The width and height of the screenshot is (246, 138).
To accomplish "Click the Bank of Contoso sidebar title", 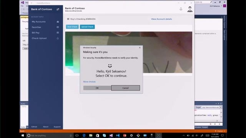I will point(42,9).
